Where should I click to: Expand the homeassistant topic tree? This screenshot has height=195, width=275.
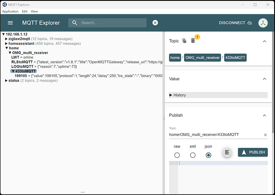pyautogui.click(x=6, y=44)
